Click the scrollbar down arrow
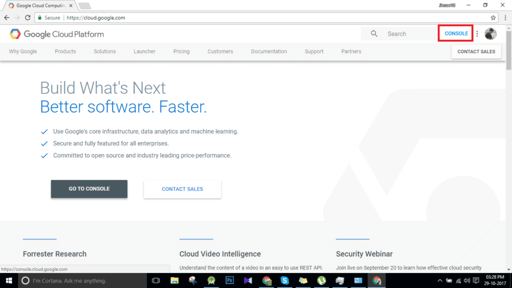 click(508, 269)
